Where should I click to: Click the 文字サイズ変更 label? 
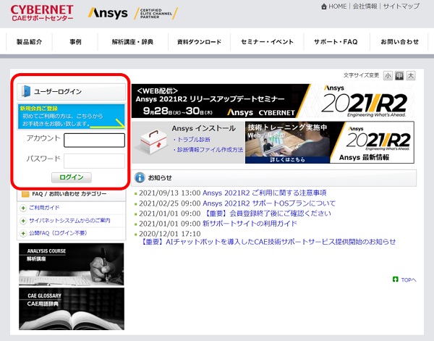coord(361,75)
